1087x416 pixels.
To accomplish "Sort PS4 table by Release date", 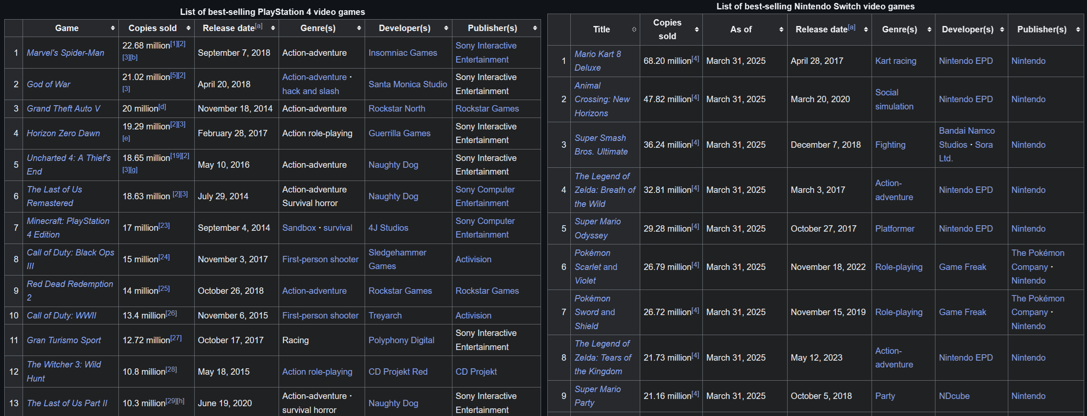I will click(x=273, y=28).
